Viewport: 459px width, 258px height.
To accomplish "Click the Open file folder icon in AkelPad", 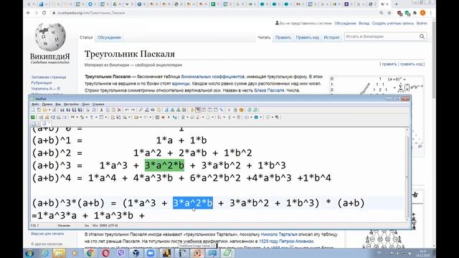I will [44, 110].
